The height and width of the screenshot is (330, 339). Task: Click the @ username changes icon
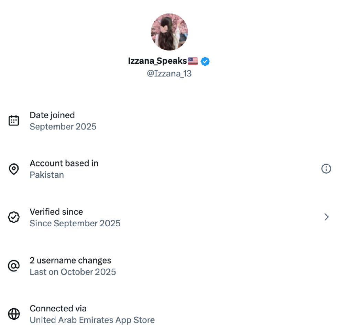pos(14,266)
